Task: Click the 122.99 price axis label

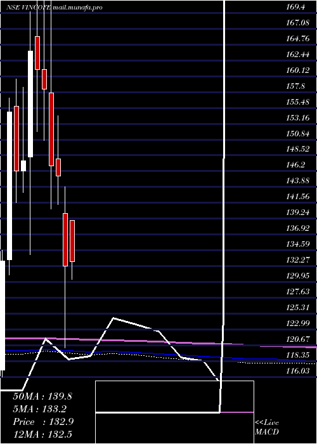Action: [x=298, y=323]
